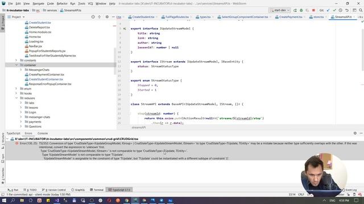Screen dimensions: 364x204
Task: Click the CRLF line separator in status bar
Action: [301, 194]
